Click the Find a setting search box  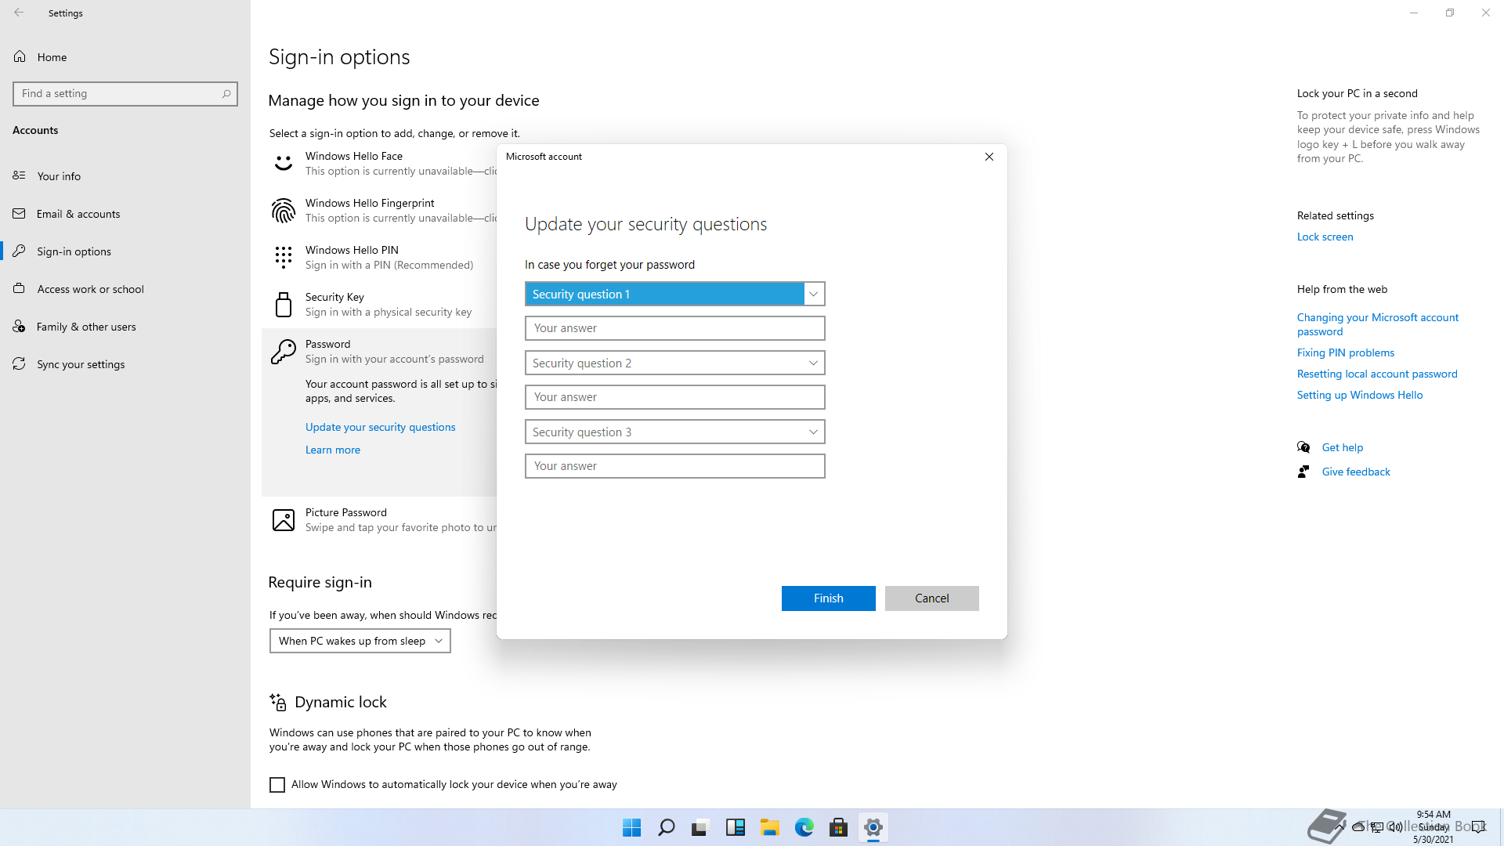125,94
